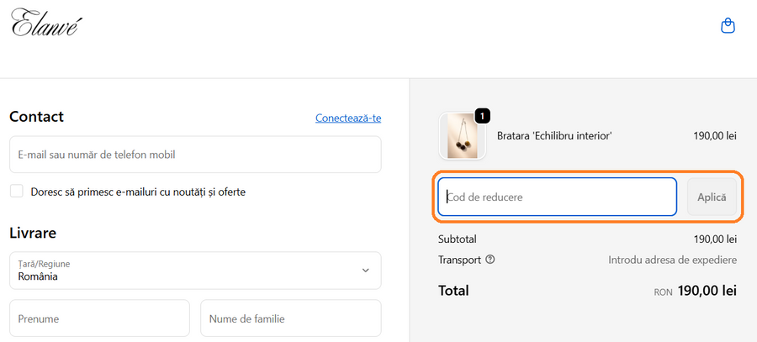Click the product name Bratara 'Echilibru interior'
The image size is (757, 342).
point(554,135)
